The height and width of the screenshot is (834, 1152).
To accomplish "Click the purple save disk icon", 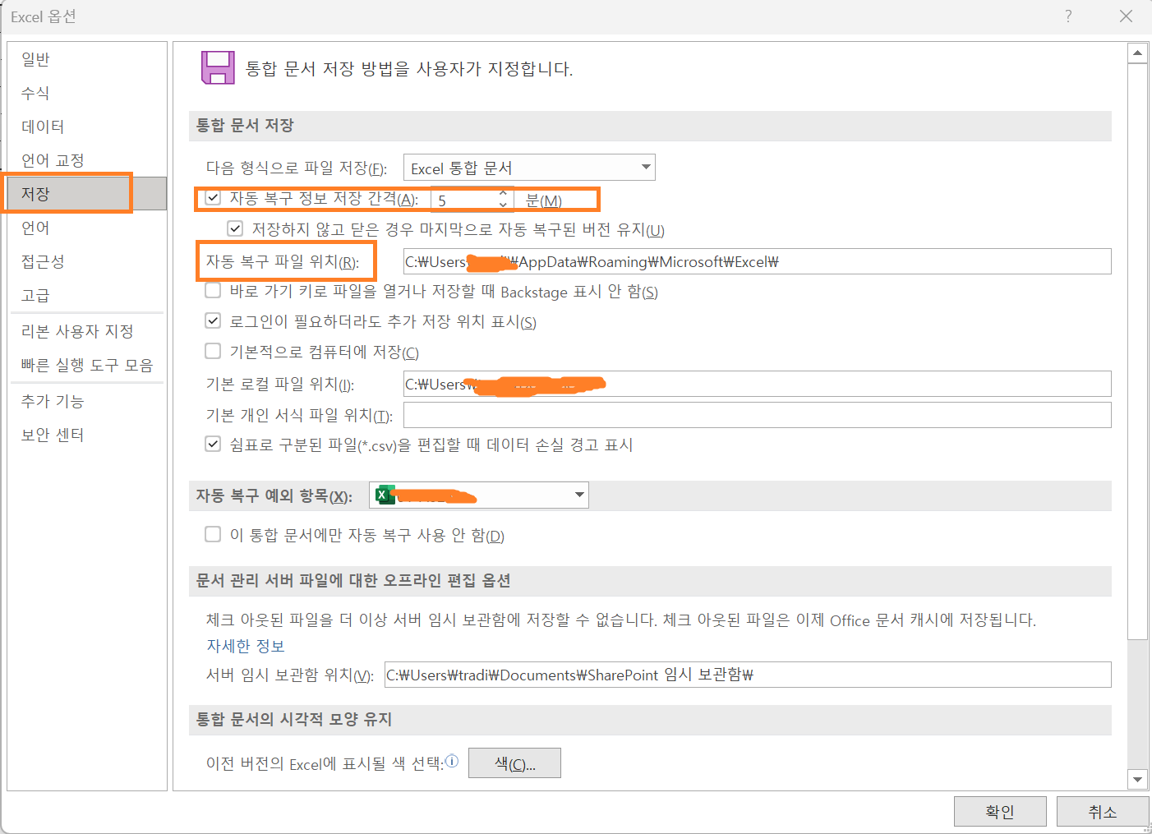I will [x=218, y=67].
